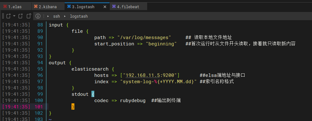312x121 pixels.
Task: Switch to the 1.elas tab
Action: (16, 7)
